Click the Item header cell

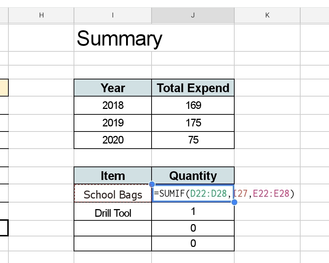point(113,176)
